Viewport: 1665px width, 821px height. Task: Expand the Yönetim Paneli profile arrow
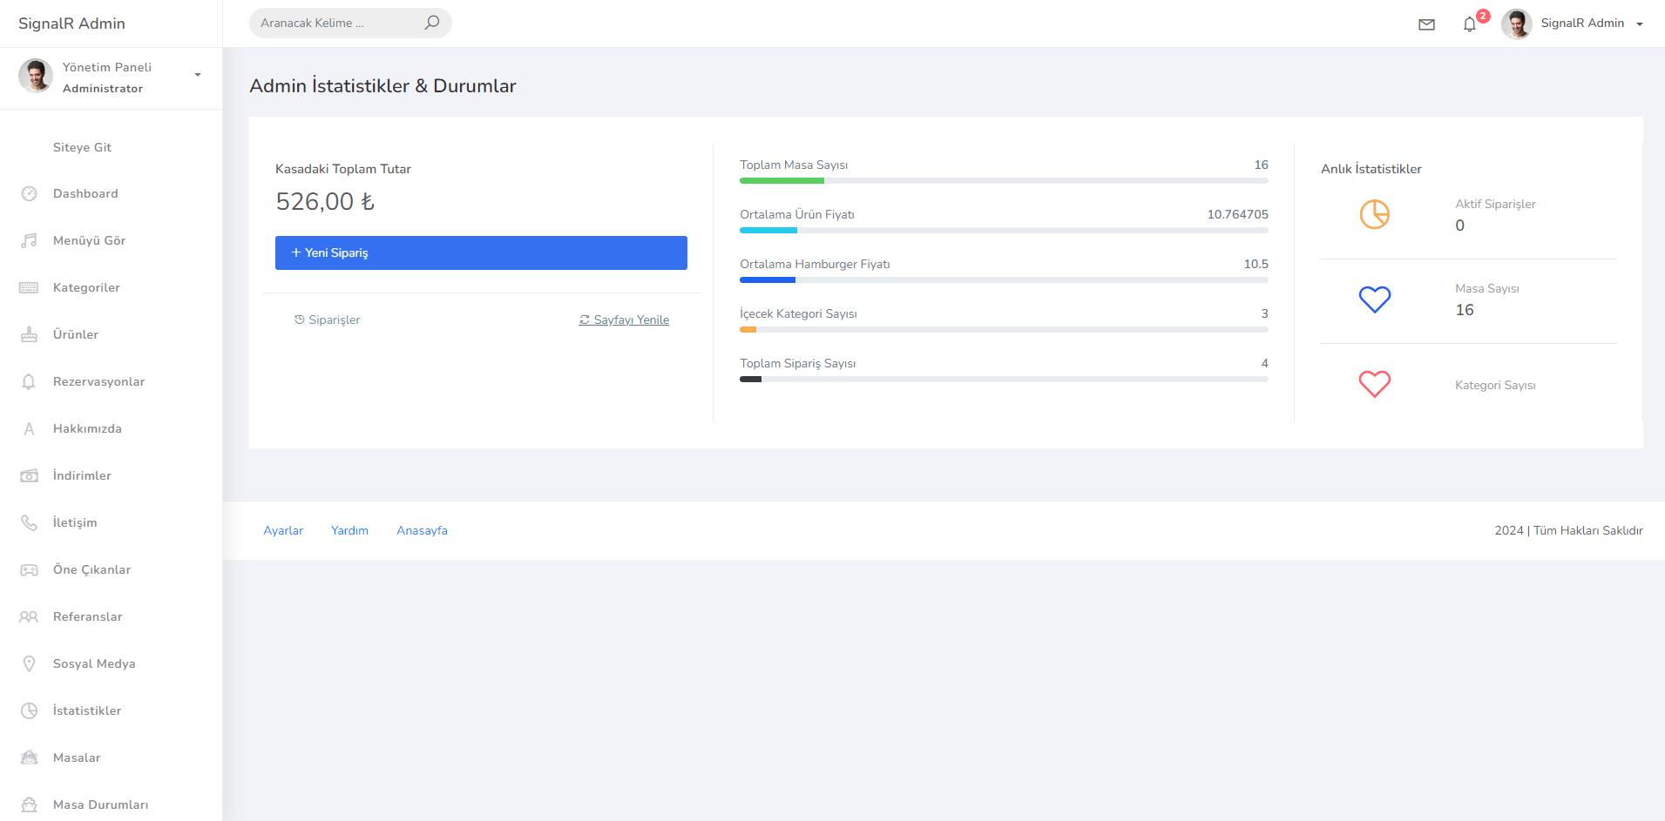pos(198,75)
